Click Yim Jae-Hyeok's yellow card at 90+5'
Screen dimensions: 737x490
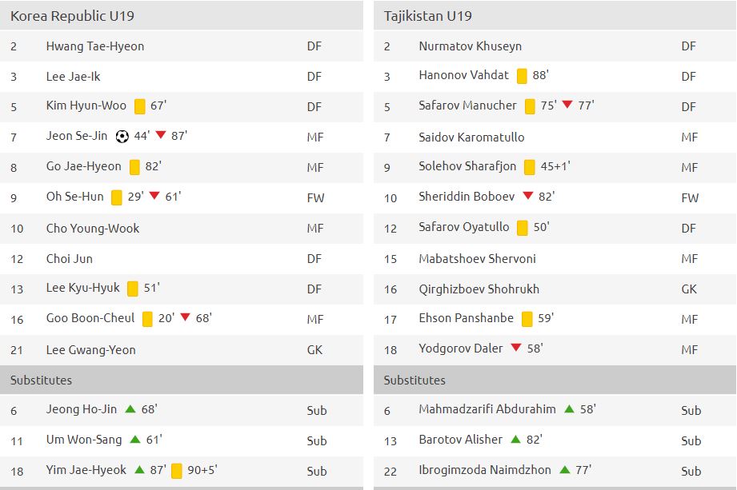click(x=177, y=471)
